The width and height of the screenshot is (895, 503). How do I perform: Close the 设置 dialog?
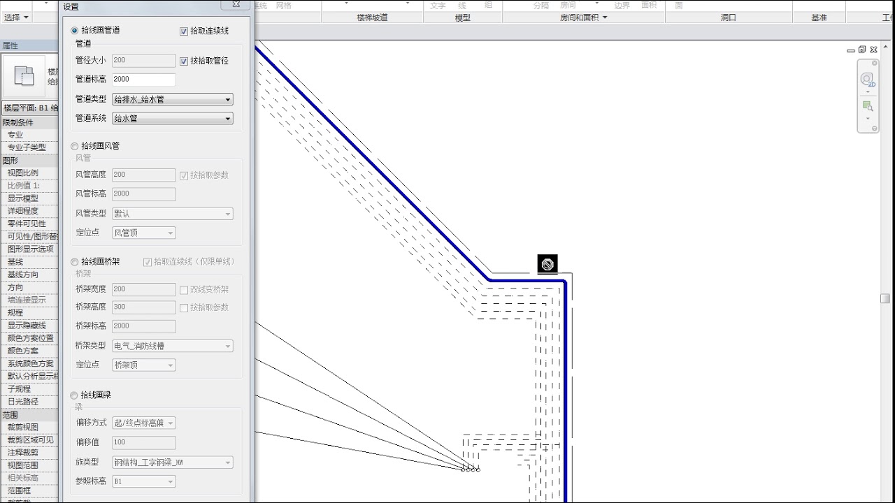coord(236,4)
